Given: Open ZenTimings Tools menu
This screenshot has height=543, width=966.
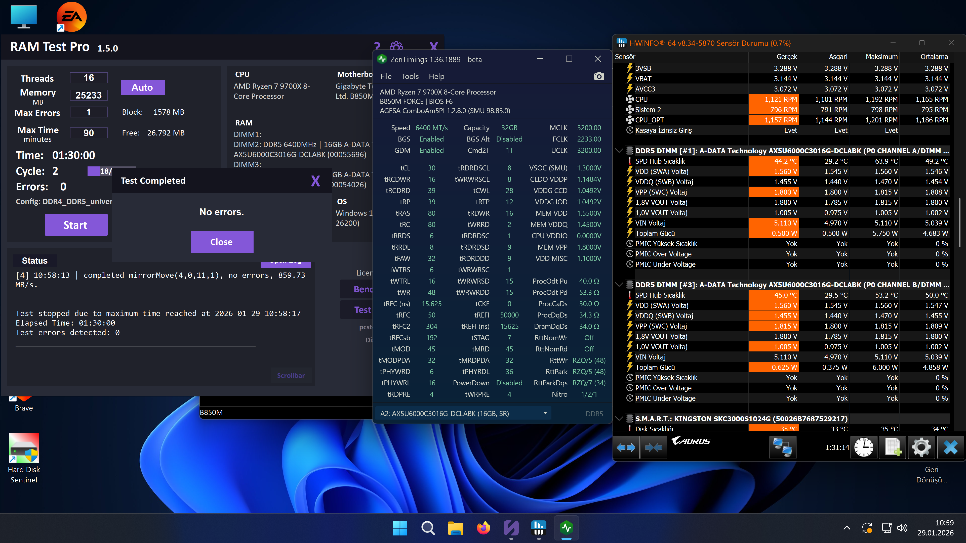Looking at the screenshot, I should (x=410, y=76).
